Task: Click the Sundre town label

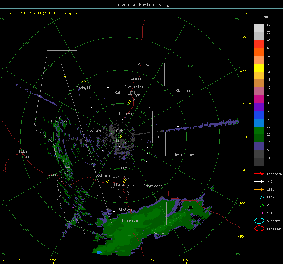Action: [x=95, y=130]
